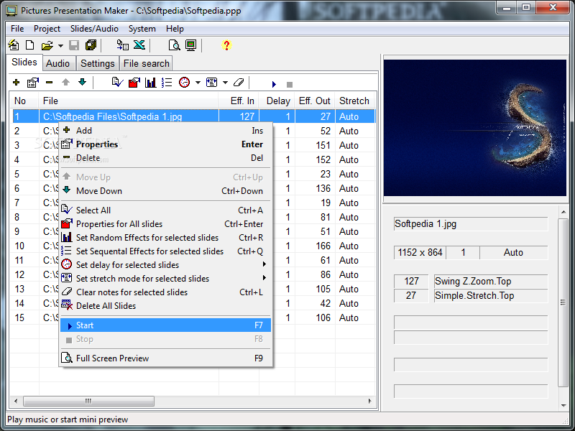Choose Delete All Slides in context menu
This screenshot has width=575, height=431.
tap(165, 306)
